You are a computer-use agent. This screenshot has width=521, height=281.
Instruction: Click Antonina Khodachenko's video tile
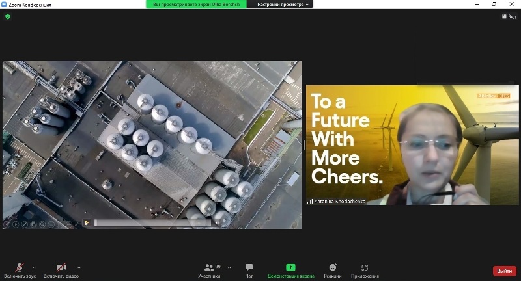412,145
